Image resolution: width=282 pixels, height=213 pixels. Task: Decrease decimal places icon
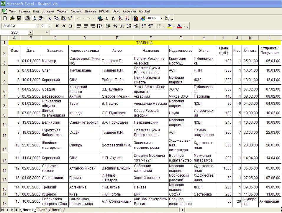[x=135, y=26]
